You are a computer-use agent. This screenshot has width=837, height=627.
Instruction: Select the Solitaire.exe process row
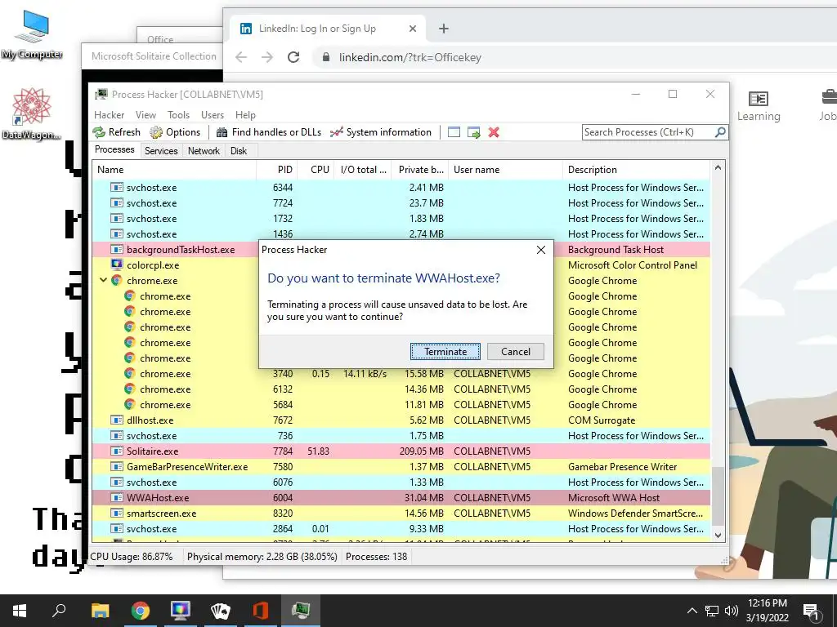401,451
